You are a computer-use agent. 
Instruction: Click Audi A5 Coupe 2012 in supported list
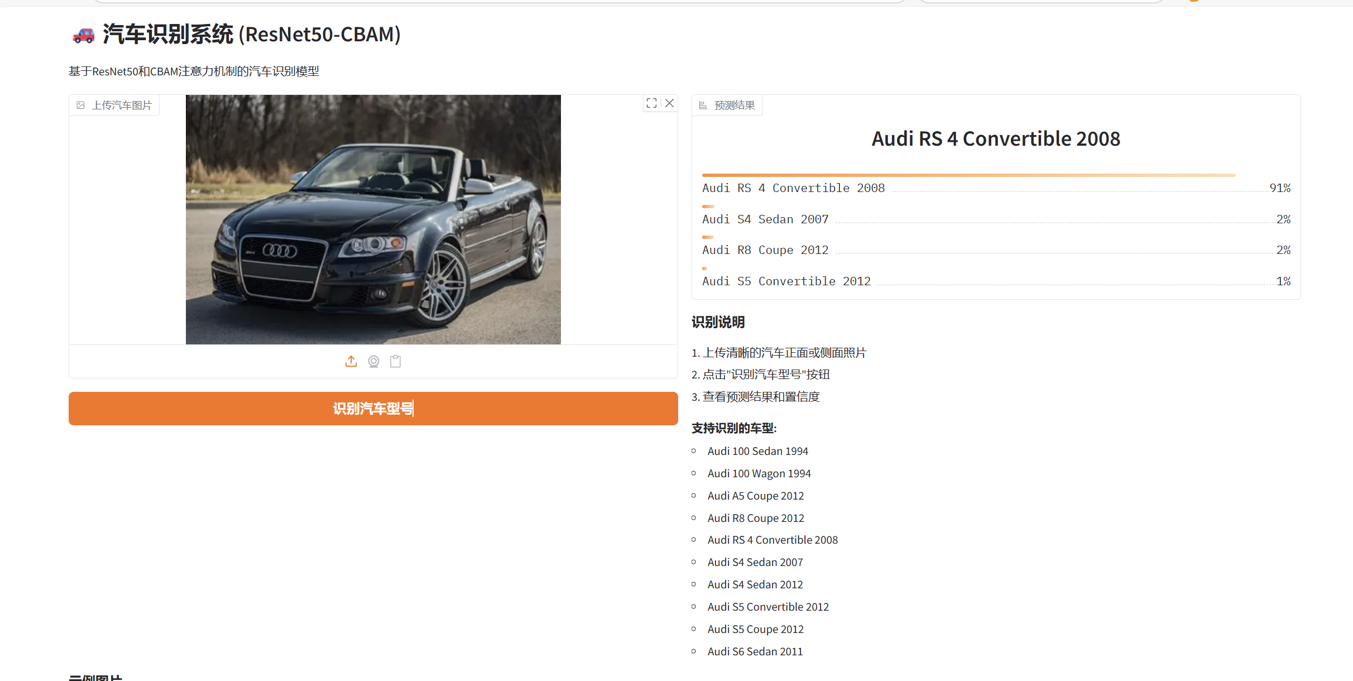[x=756, y=496]
